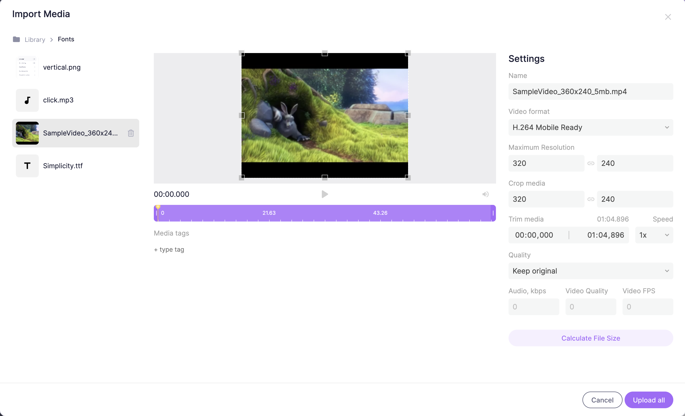Screen dimensions: 685x416
Task: Click the 00:00.000 current time readout
Action: tap(172, 194)
